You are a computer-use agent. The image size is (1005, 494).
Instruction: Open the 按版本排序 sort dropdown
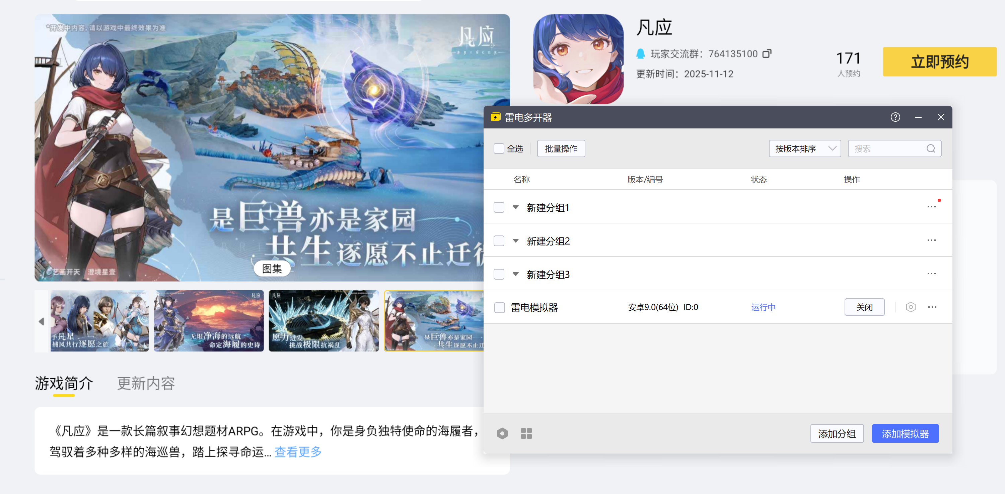tap(804, 149)
